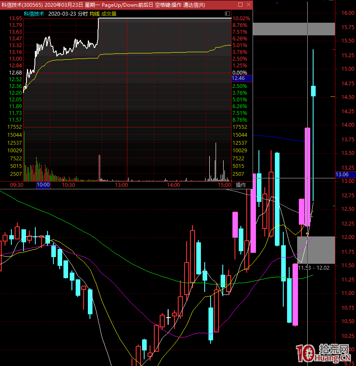Click the 13.95 top price label

click(16, 19)
